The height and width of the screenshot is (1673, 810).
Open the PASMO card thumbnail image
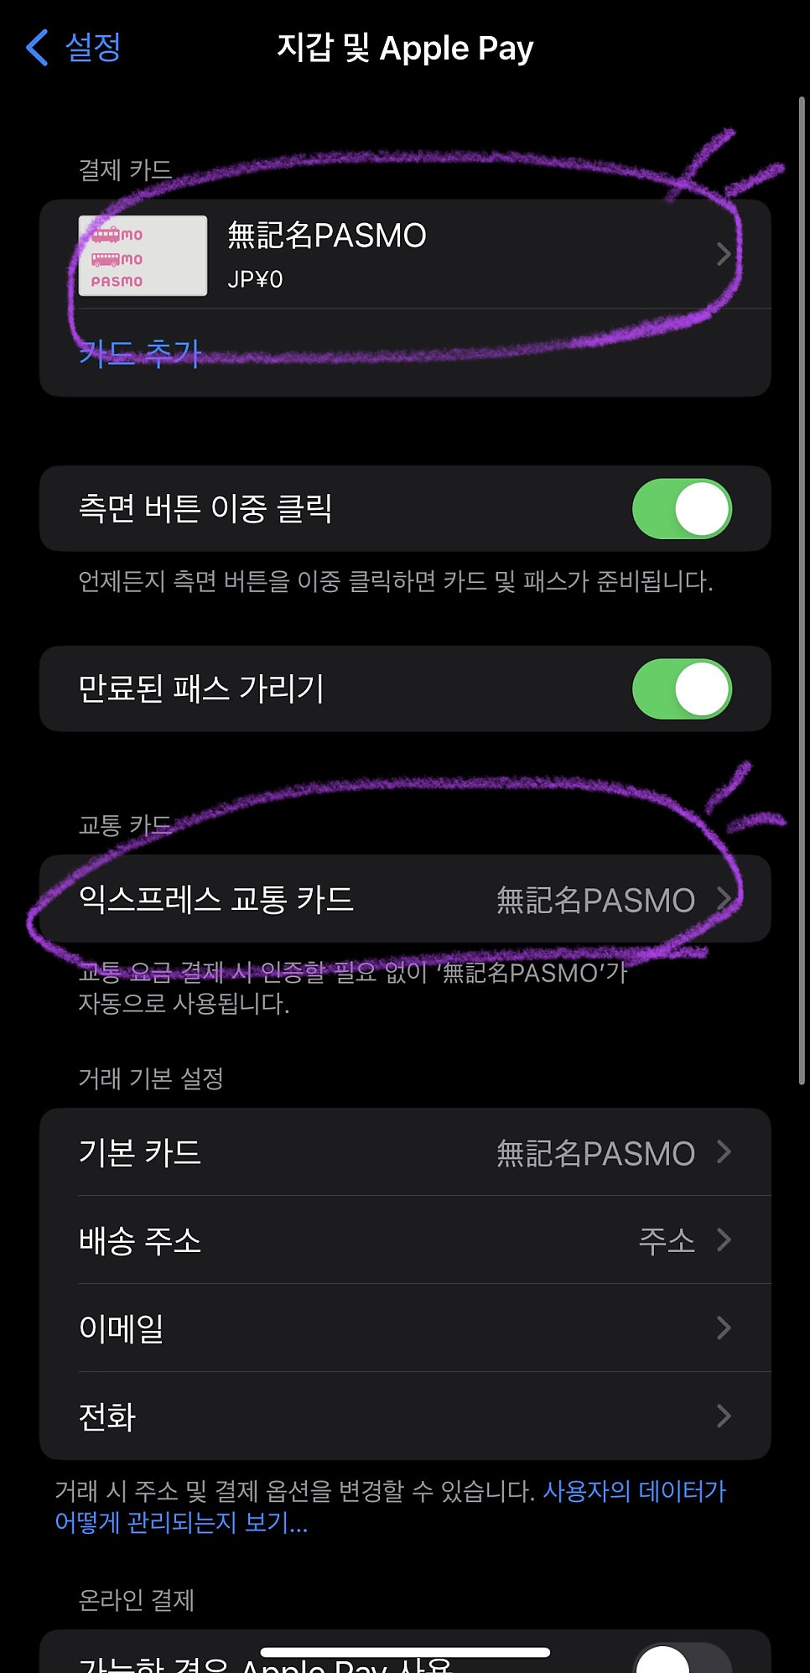143,256
